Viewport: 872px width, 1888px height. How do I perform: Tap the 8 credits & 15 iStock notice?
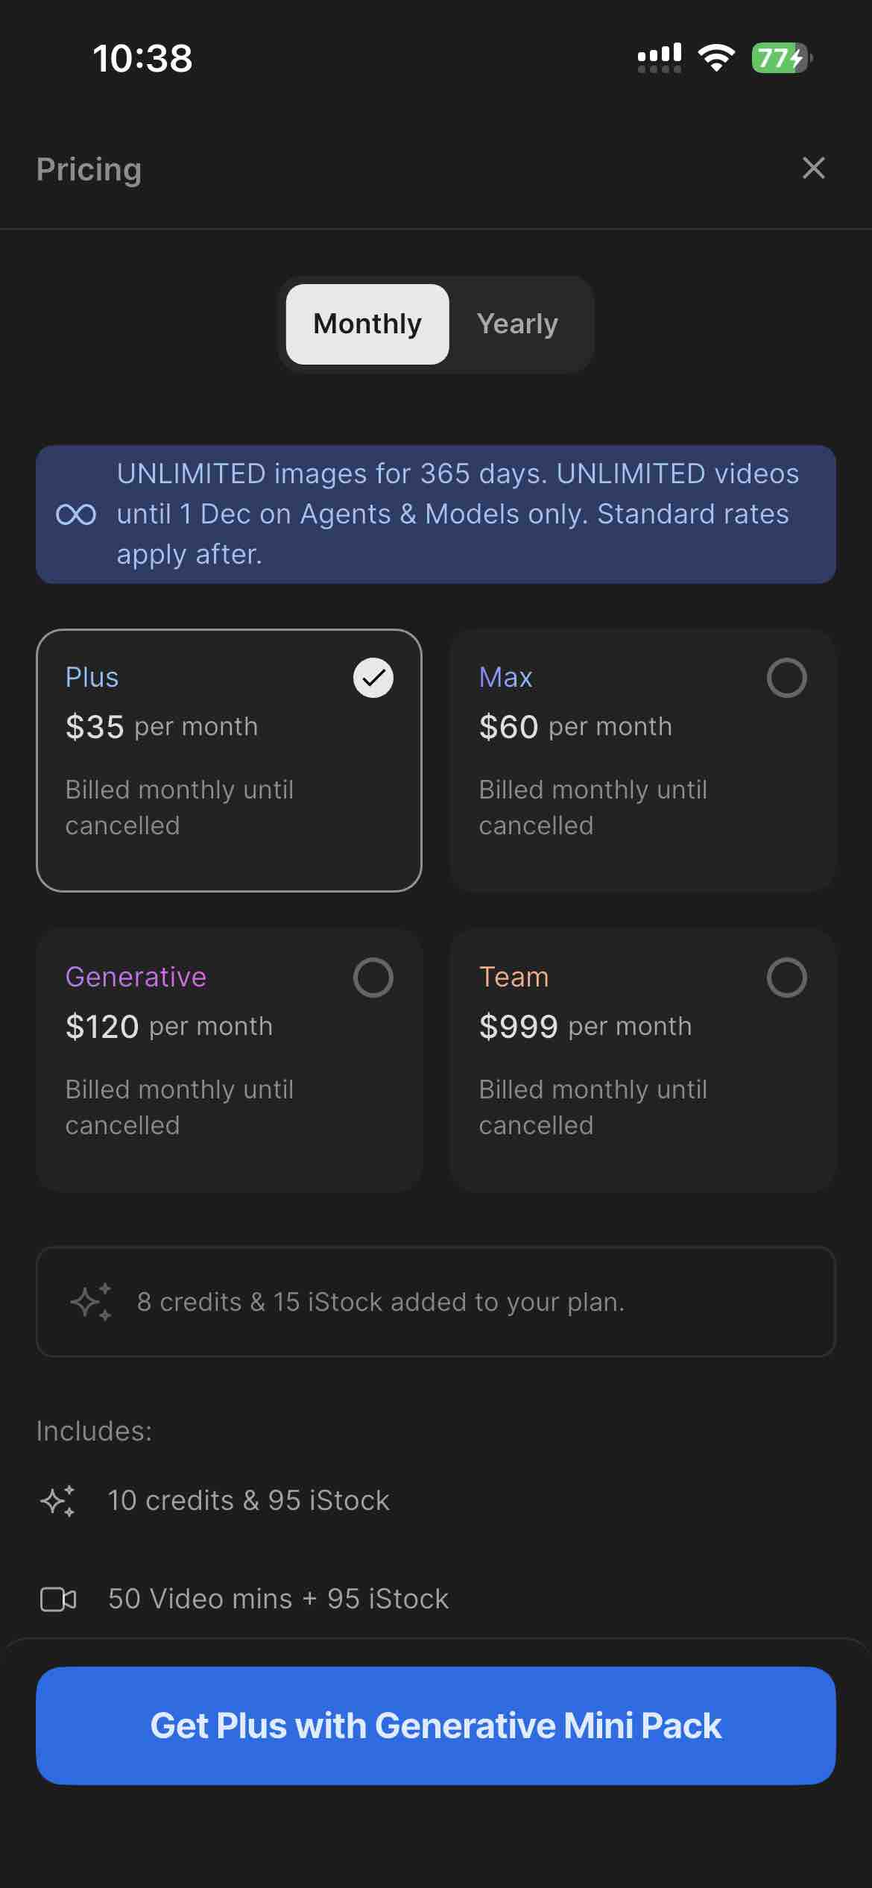pos(380,1302)
